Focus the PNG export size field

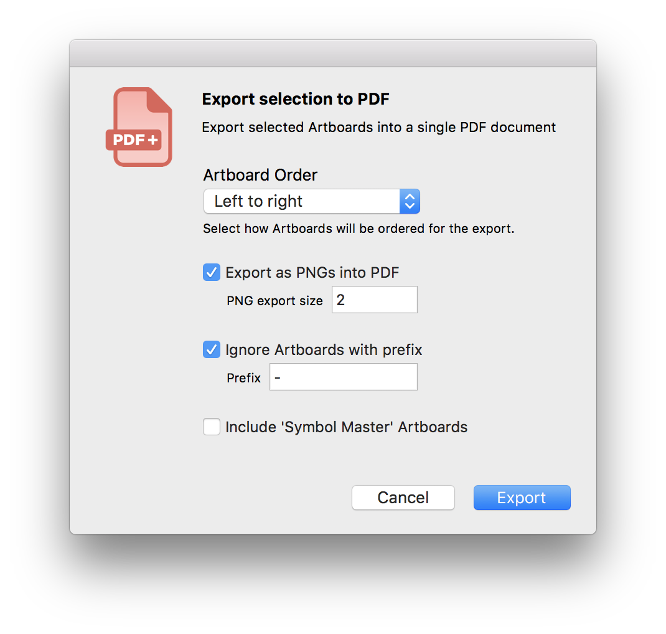tap(375, 300)
